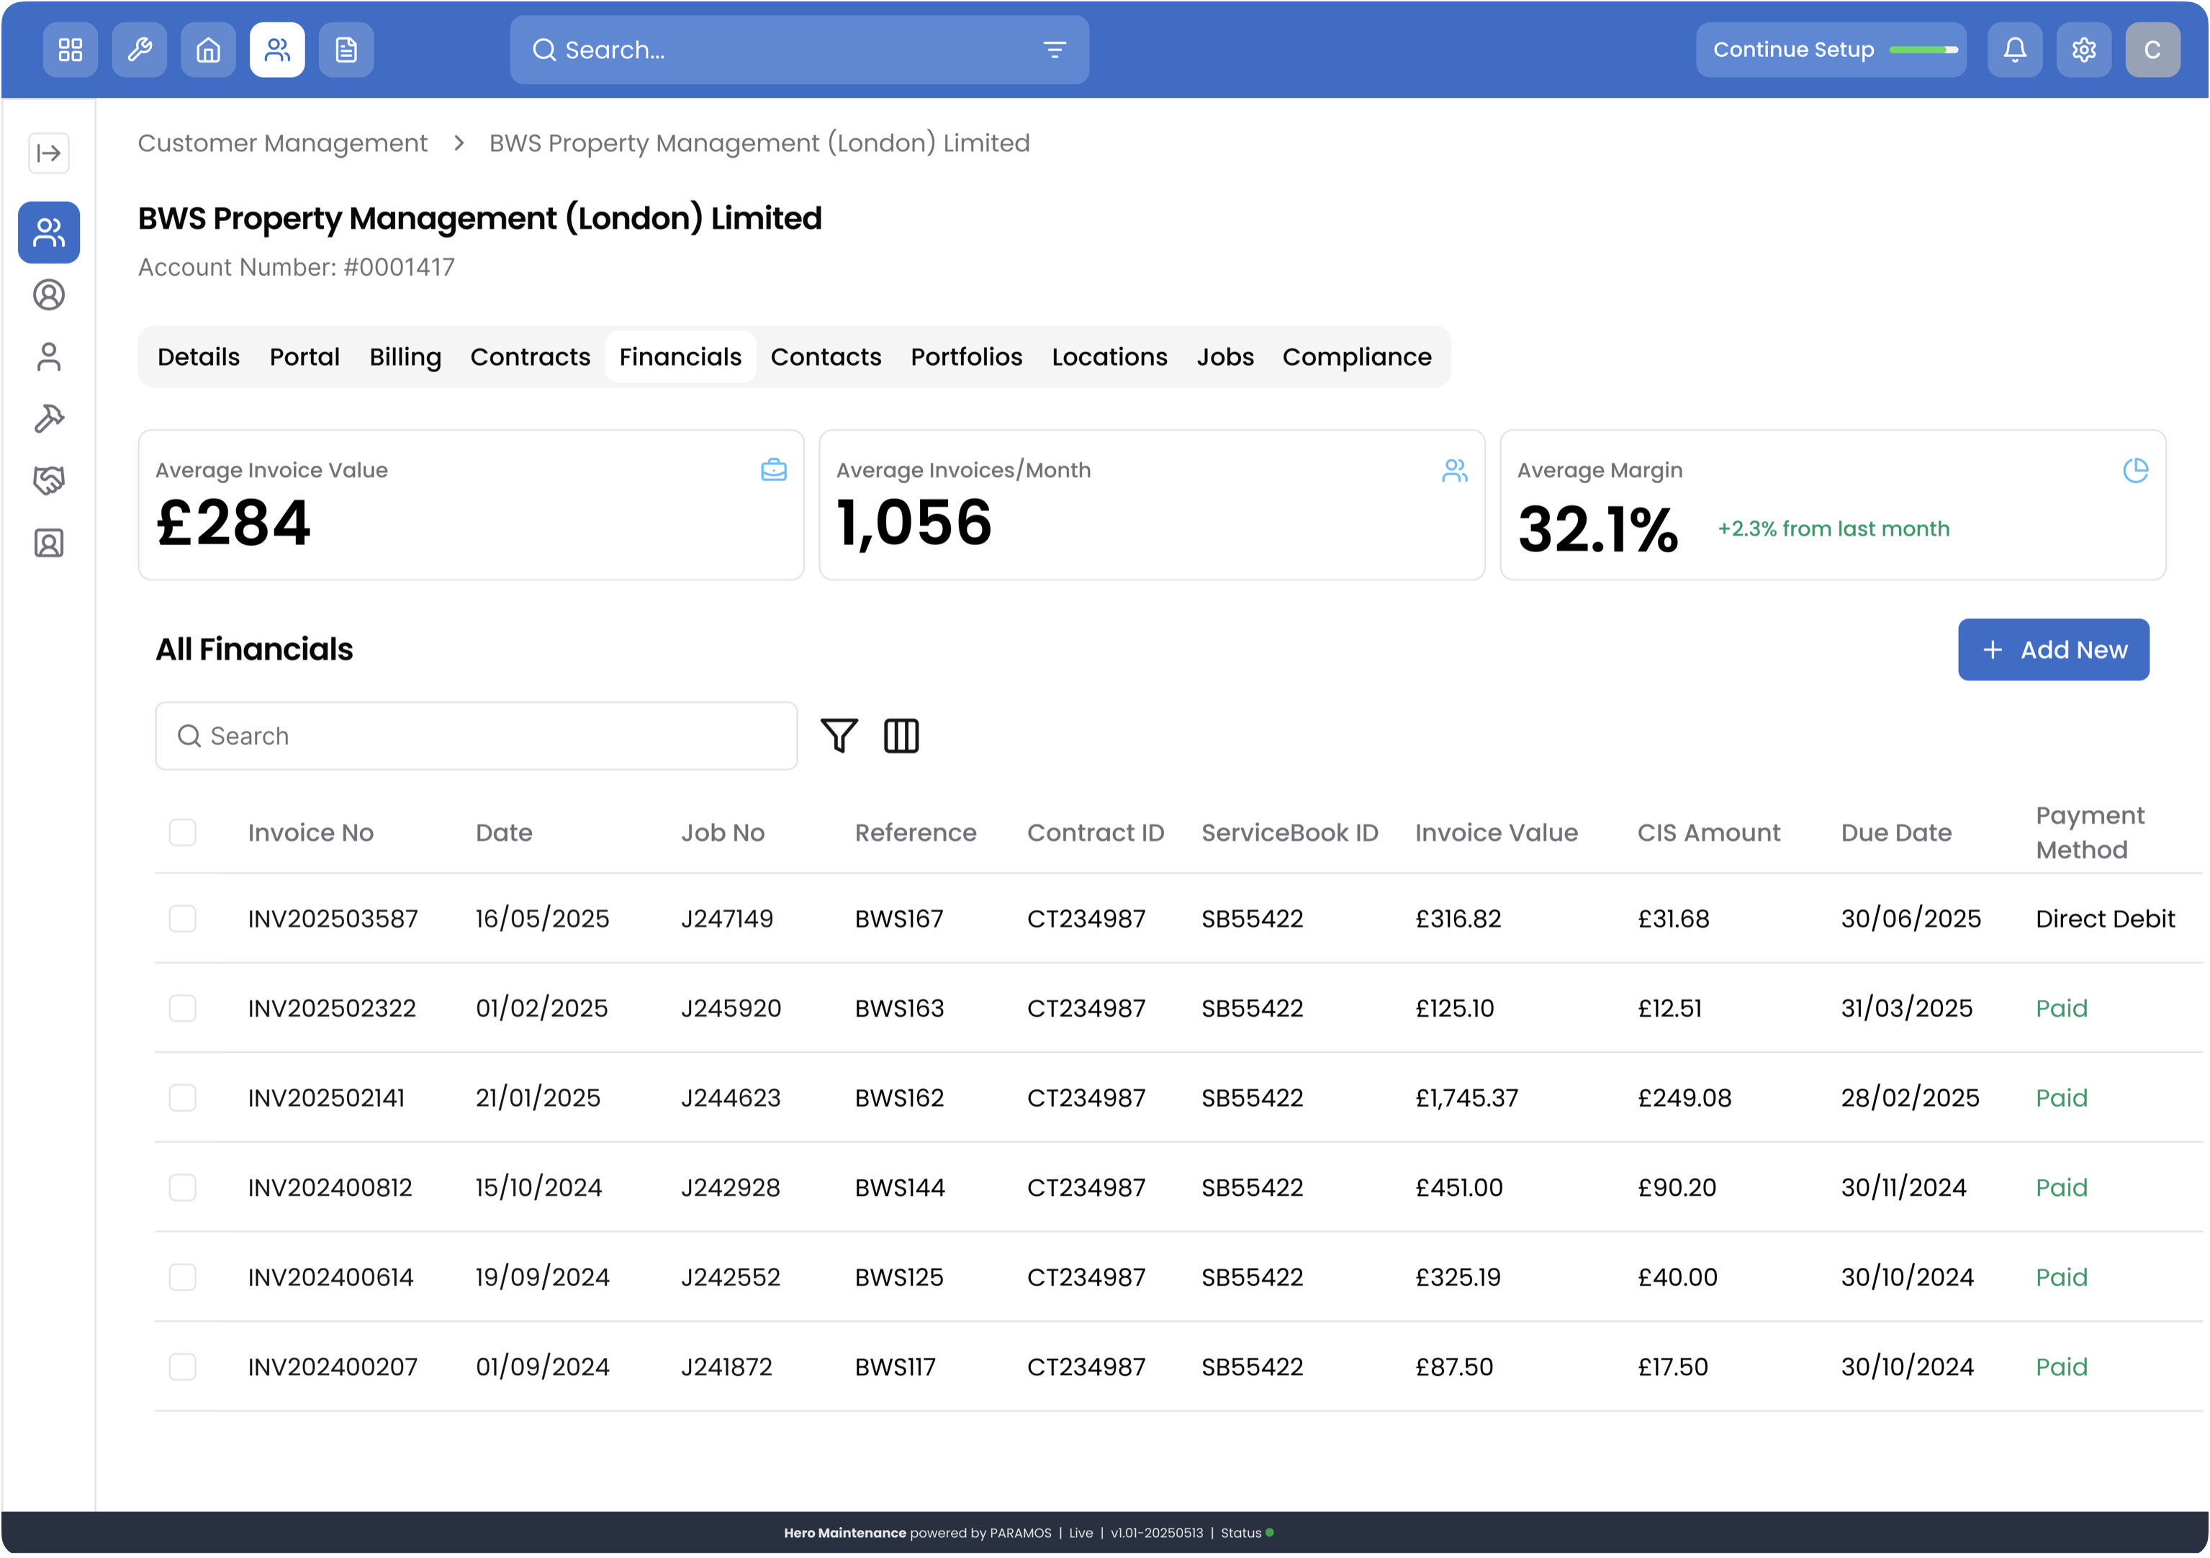This screenshot has width=2210, height=1558.
Task: Open the documents icon in the top bar
Action: tap(346, 49)
